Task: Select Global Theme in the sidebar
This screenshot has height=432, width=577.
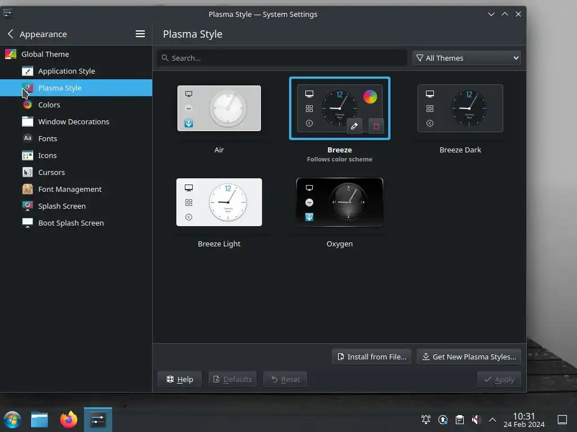Action: coord(76,54)
